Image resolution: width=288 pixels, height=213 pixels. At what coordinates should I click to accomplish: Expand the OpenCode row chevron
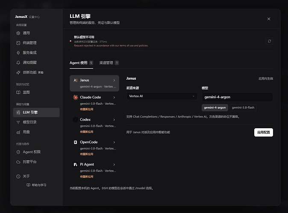click(114, 142)
